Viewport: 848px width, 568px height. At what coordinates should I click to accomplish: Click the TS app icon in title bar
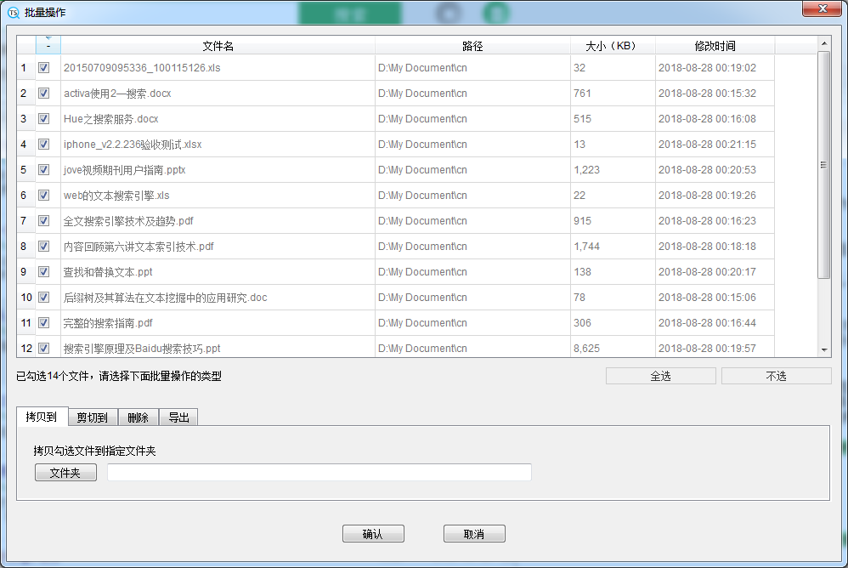tap(13, 12)
